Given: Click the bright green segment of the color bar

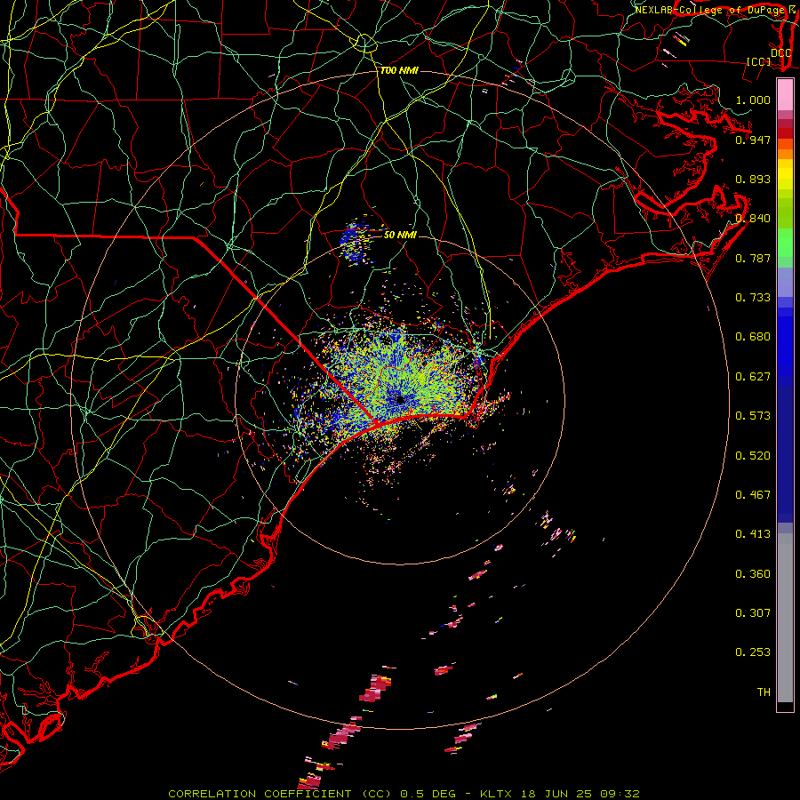Looking at the screenshot, I should pos(785,243).
